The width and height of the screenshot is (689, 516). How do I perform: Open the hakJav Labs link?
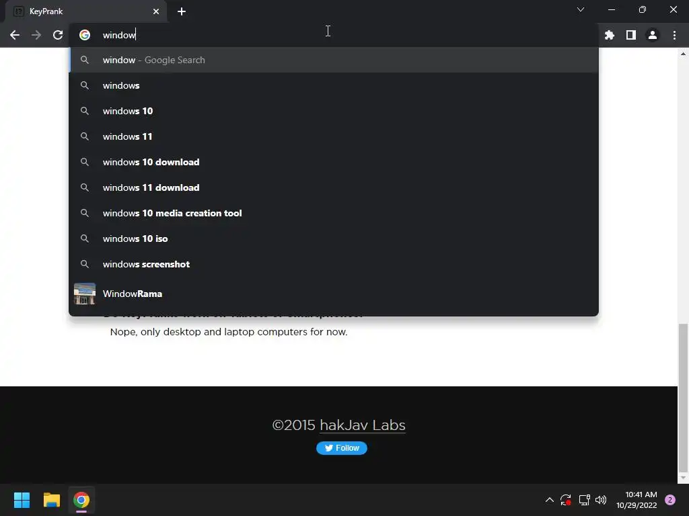click(363, 425)
